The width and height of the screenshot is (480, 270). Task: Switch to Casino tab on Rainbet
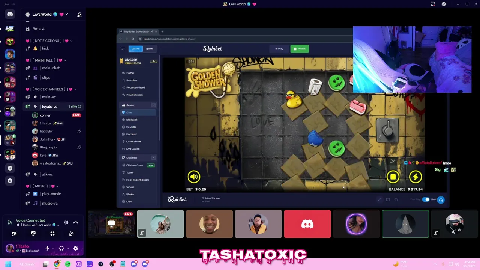pyautogui.click(x=135, y=49)
